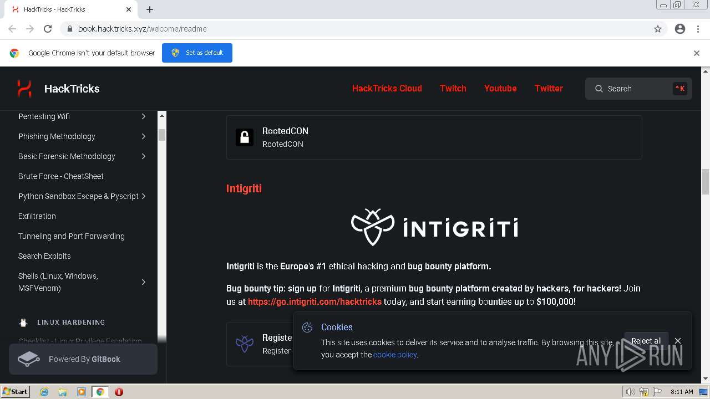Open File Explorer from taskbar
The width and height of the screenshot is (710, 399).
63,392
